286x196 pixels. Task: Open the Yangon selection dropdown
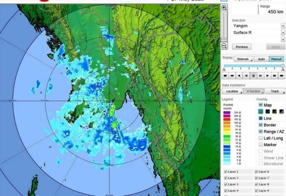coord(283,26)
